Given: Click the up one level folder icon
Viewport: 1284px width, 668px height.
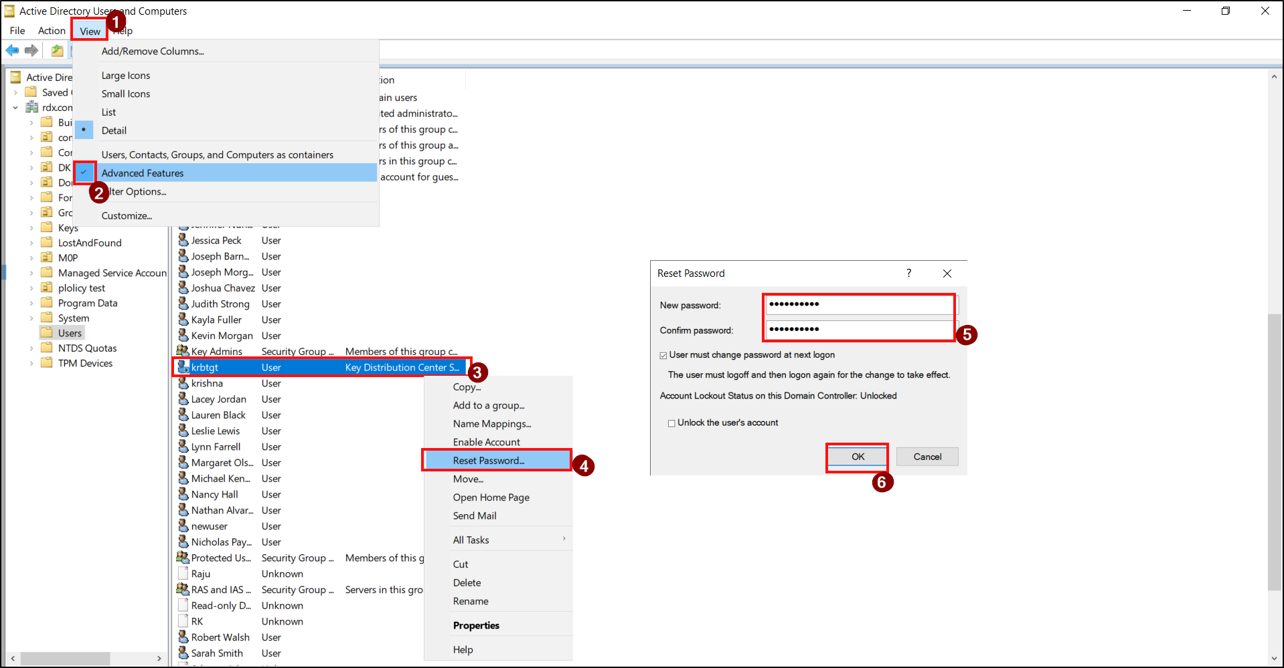Looking at the screenshot, I should pos(57,50).
